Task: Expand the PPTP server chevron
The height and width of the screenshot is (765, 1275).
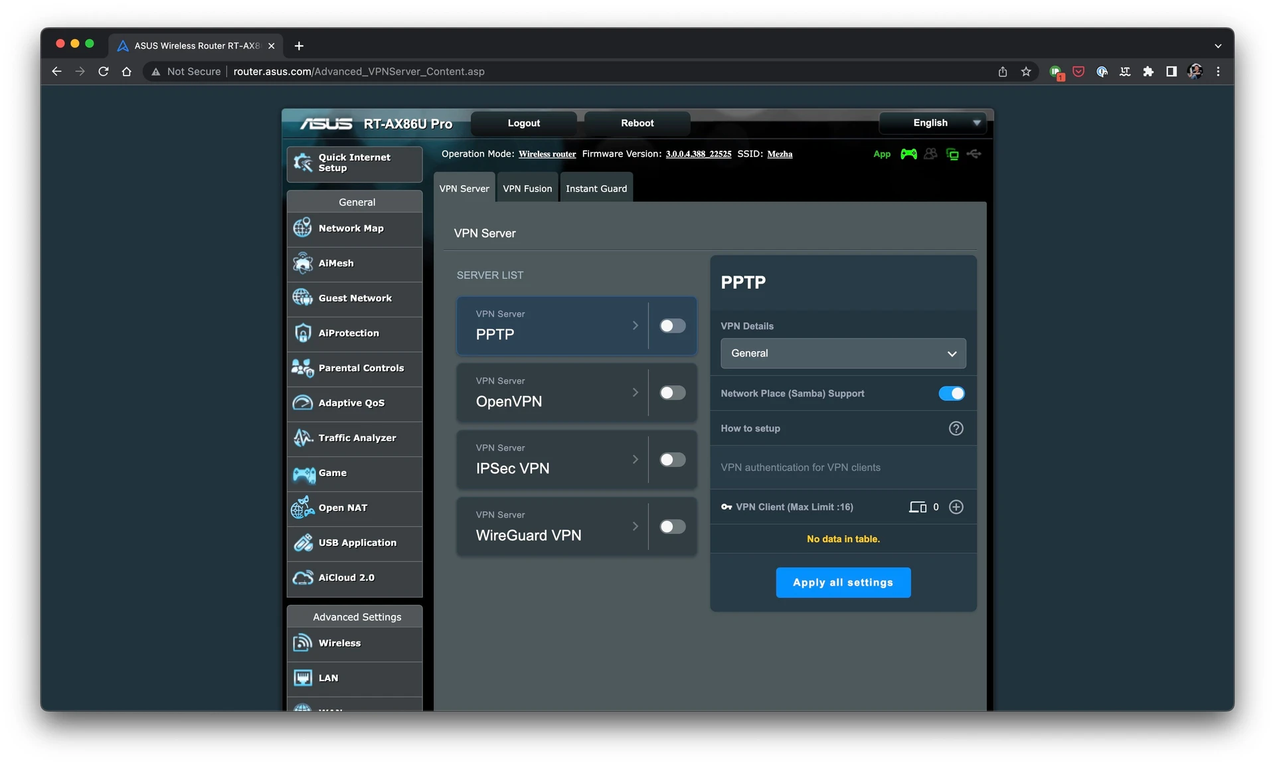Action: [x=636, y=325]
